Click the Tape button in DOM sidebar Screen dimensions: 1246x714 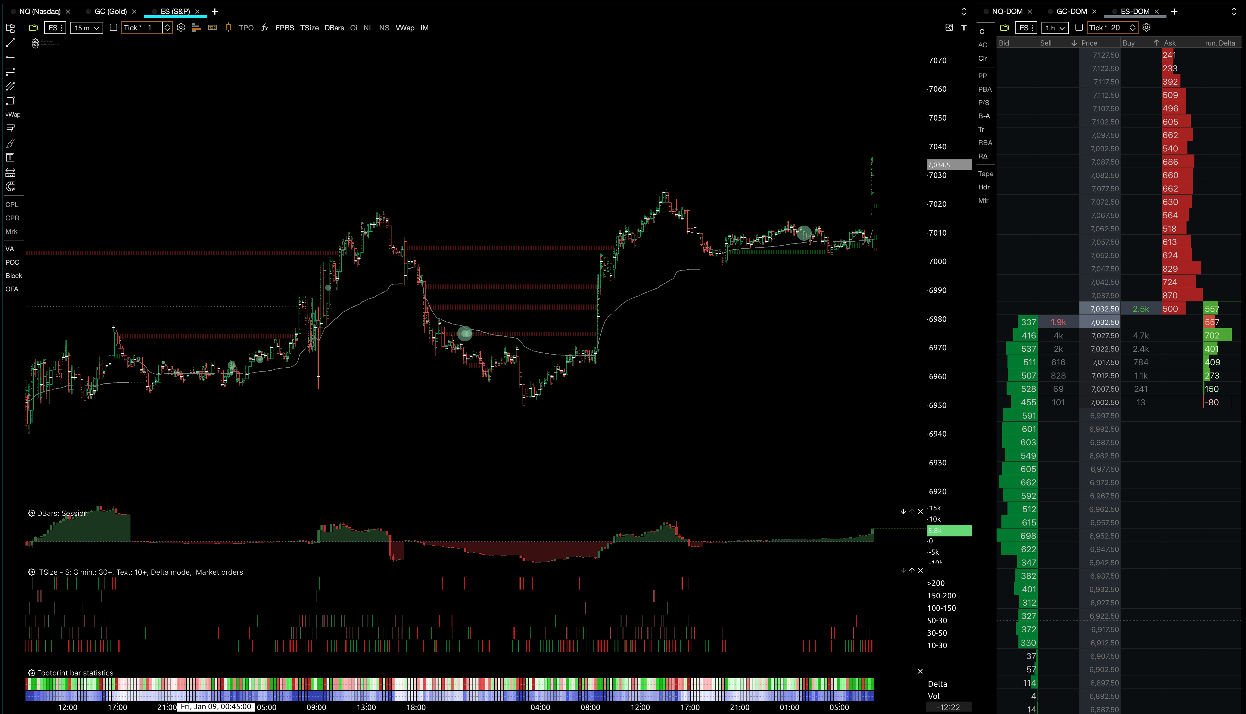pos(985,174)
